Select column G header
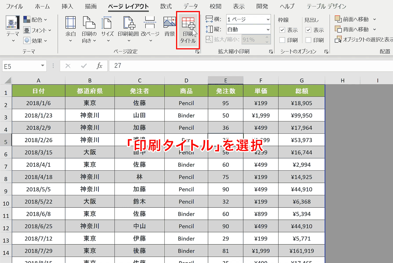This screenshot has height=263, width=393. [302, 80]
